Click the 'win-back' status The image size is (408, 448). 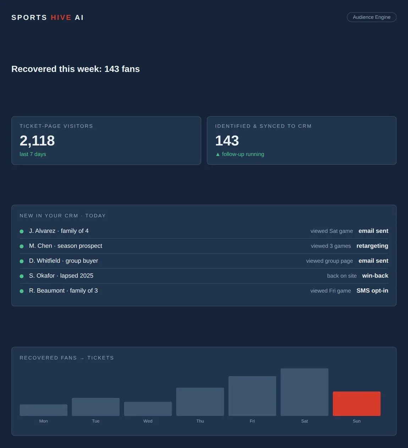pos(375,276)
